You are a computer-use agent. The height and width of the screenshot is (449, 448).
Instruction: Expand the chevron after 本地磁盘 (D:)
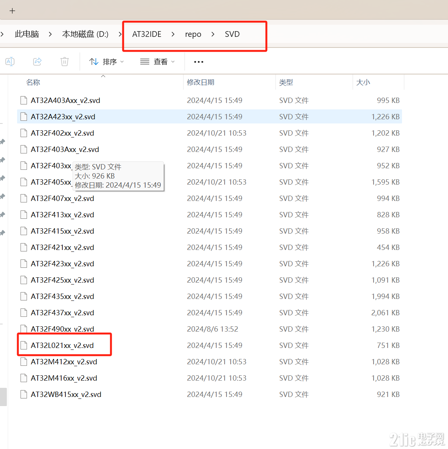point(120,34)
